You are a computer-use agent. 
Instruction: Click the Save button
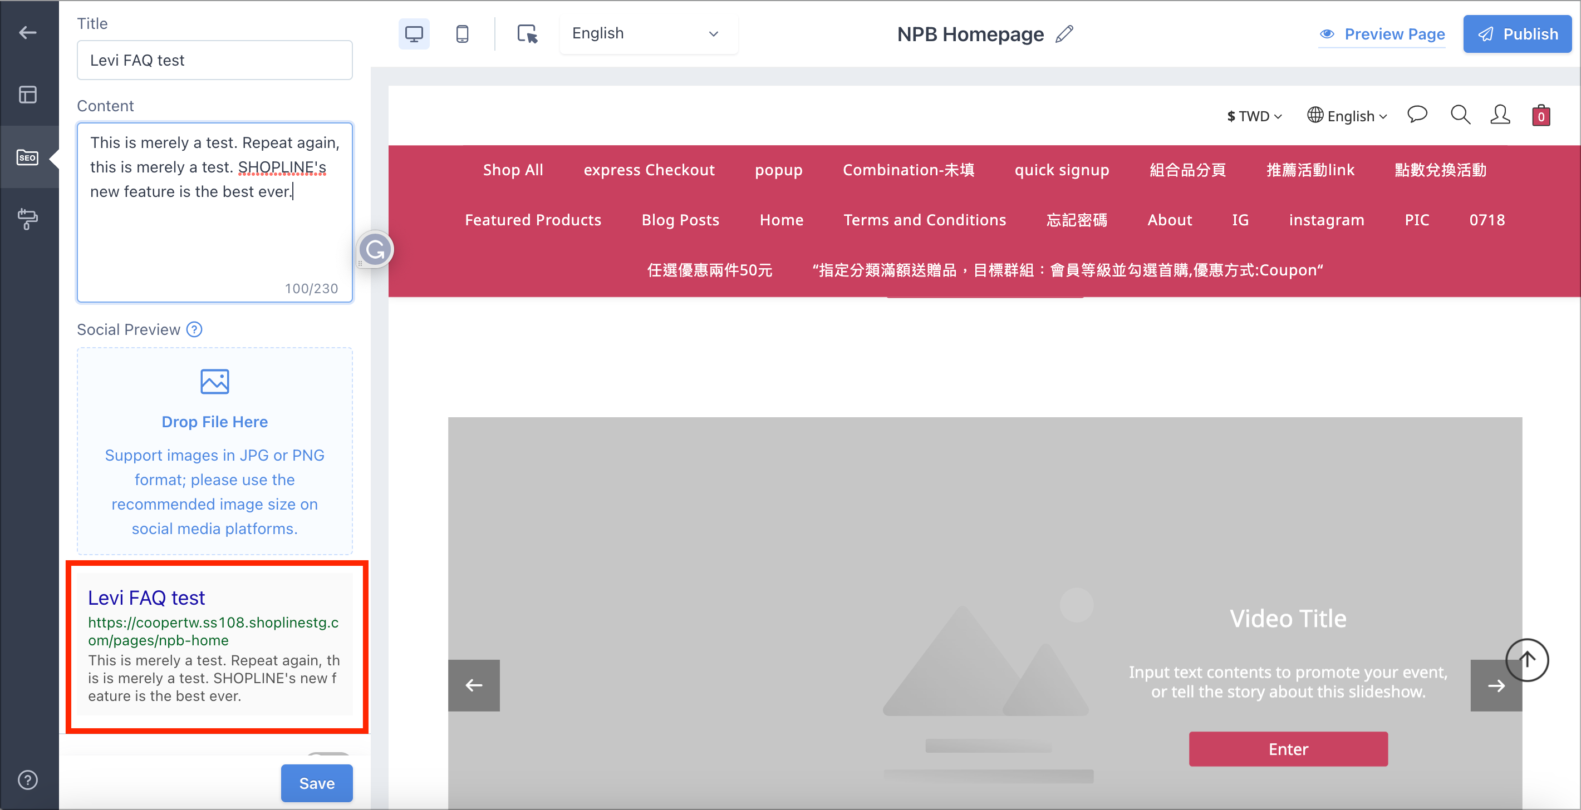tap(317, 783)
